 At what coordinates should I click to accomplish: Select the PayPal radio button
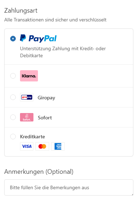(13, 39)
